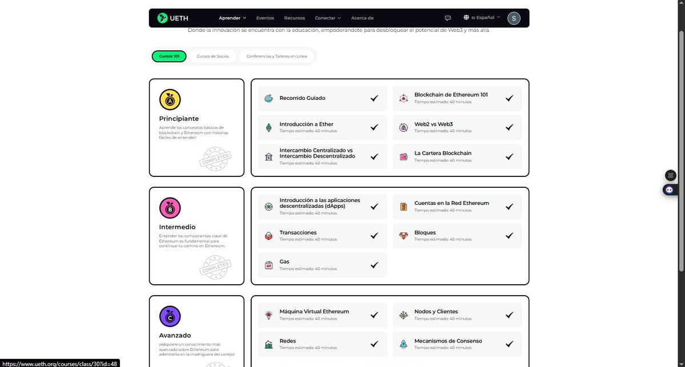The width and height of the screenshot is (685, 367).
Task: Open the Máquina Virtual Ethereum course
Action: click(323, 315)
